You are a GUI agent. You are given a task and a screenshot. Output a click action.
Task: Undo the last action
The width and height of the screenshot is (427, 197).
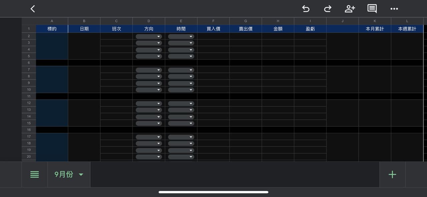(306, 9)
